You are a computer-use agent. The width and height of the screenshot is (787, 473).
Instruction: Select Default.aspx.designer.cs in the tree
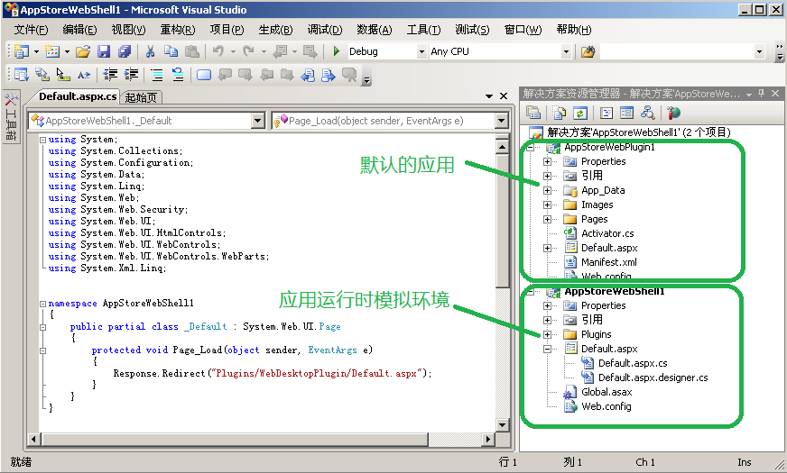653,377
